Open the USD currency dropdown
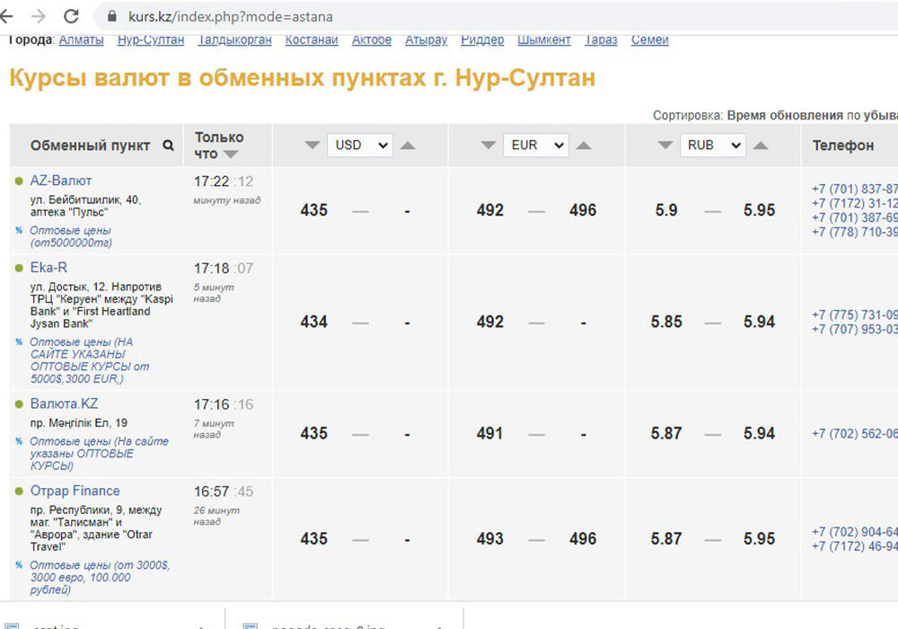 tap(359, 145)
